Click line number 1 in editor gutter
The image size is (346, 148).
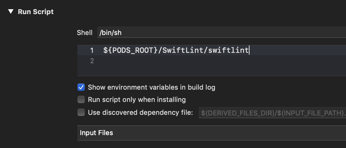coord(92,50)
